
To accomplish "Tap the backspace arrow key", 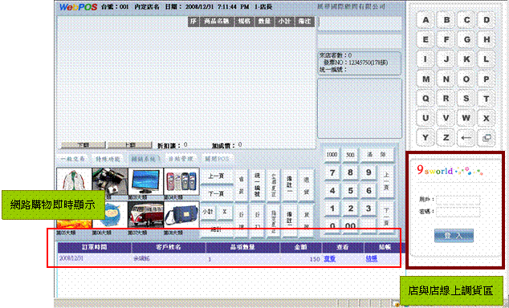I will click(x=466, y=138).
